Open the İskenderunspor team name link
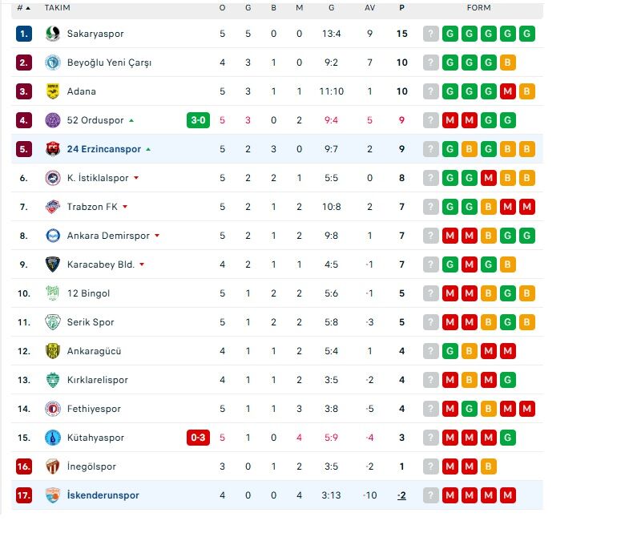Viewport: 641px width, 537px height. 103,495
